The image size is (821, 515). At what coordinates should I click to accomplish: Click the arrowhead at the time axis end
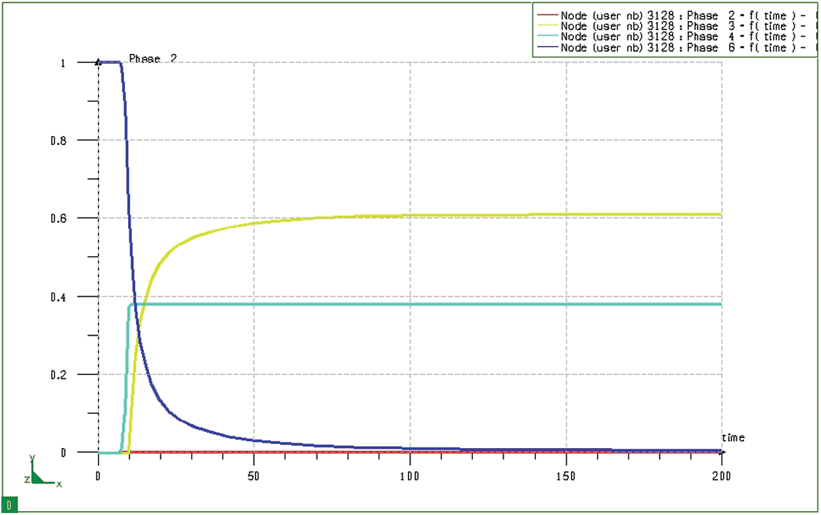pyautogui.click(x=720, y=452)
